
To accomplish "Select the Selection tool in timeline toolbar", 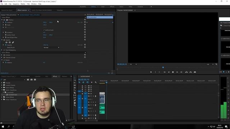I will coord(75,78).
